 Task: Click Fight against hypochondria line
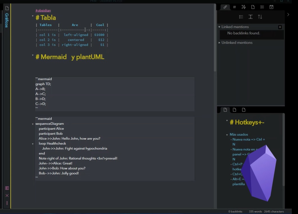click(x=75, y=148)
